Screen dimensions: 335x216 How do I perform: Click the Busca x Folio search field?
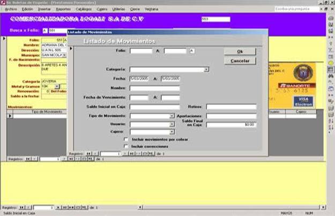coord(58,31)
